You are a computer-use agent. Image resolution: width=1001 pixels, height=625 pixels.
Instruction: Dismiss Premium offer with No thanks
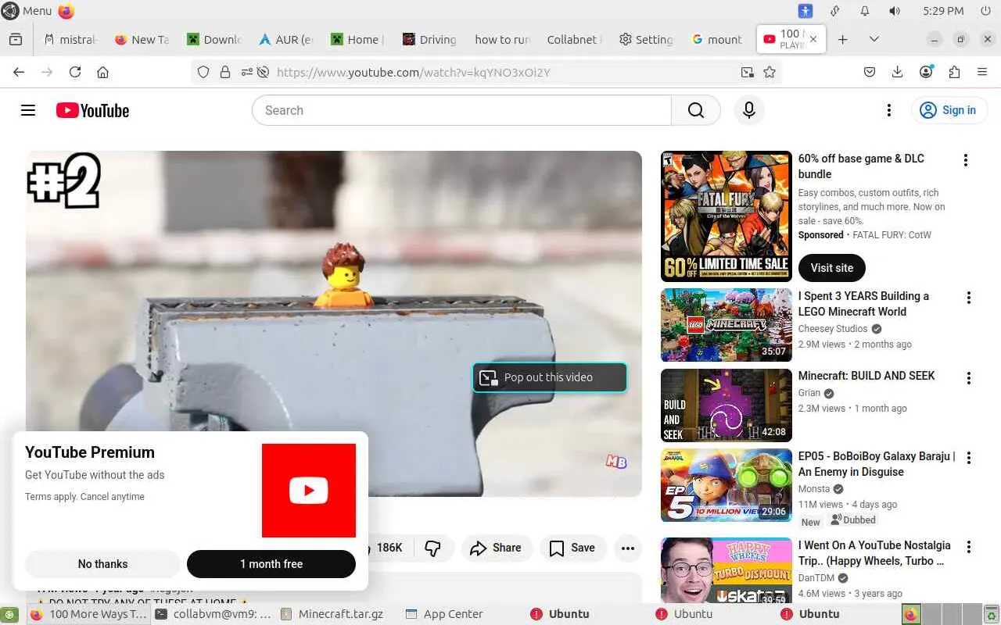point(102,564)
